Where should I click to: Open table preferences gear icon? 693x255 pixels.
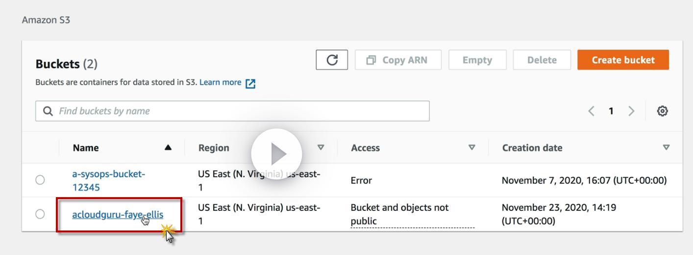pos(662,111)
